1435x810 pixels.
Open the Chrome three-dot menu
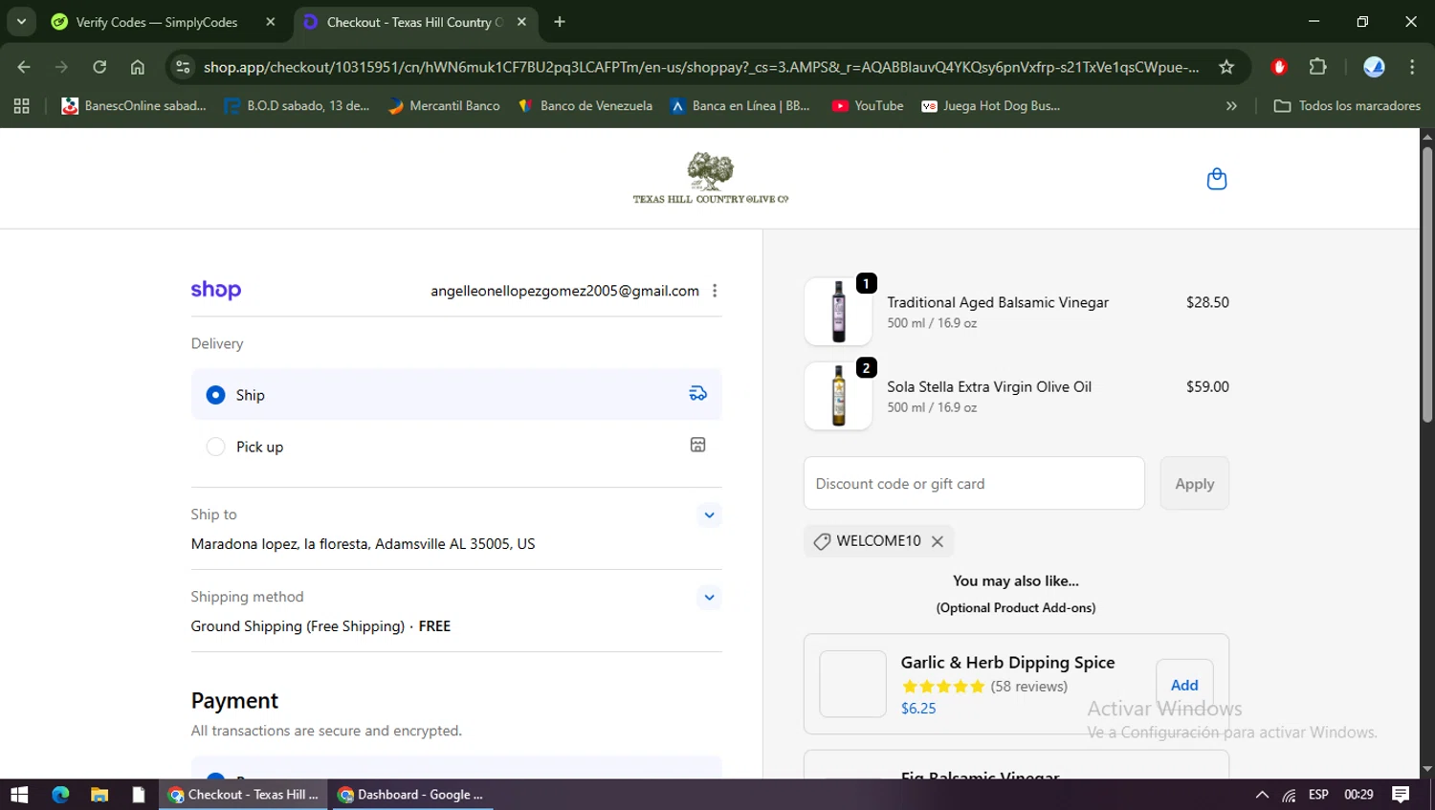pyautogui.click(x=1412, y=67)
